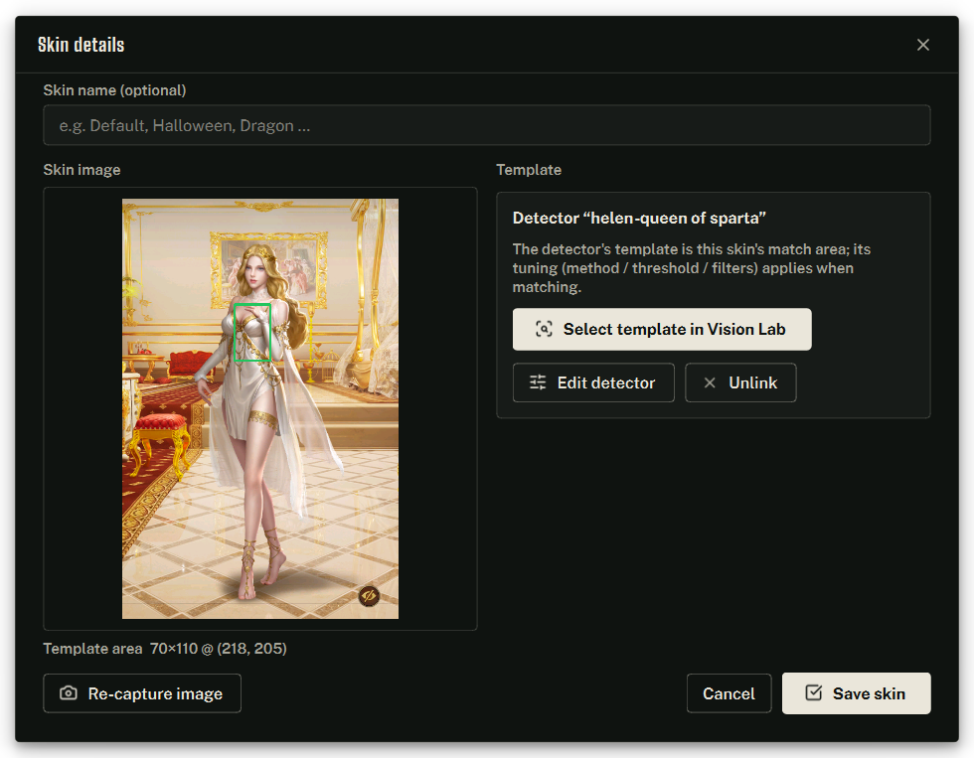Click the "Template" section label
The image size is (974, 758).
pyautogui.click(x=529, y=170)
